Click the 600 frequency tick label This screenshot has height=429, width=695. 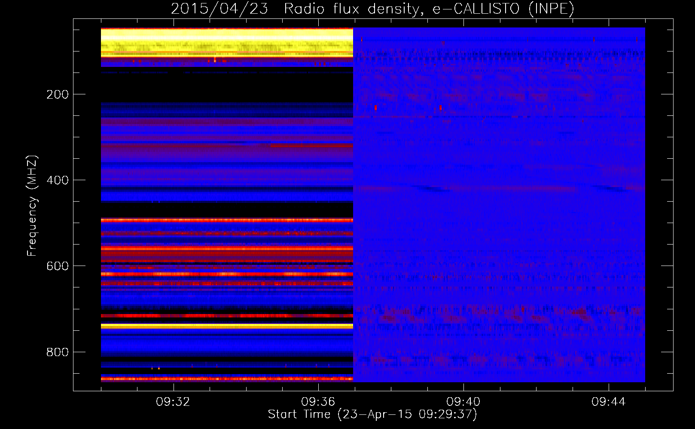click(x=58, y=266)
